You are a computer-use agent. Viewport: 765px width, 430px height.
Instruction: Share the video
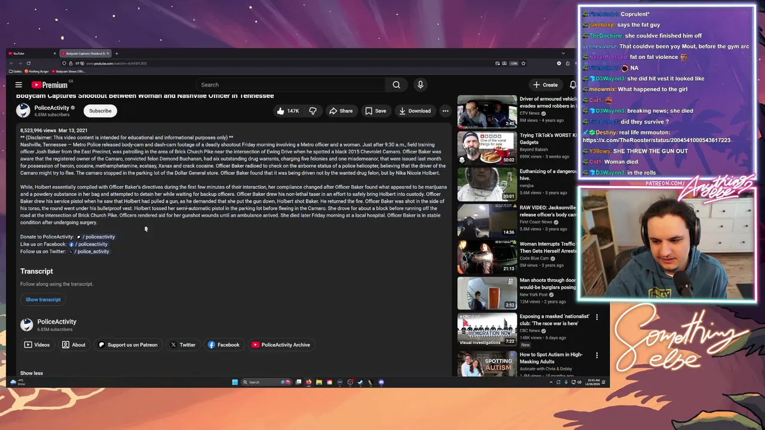341,110
